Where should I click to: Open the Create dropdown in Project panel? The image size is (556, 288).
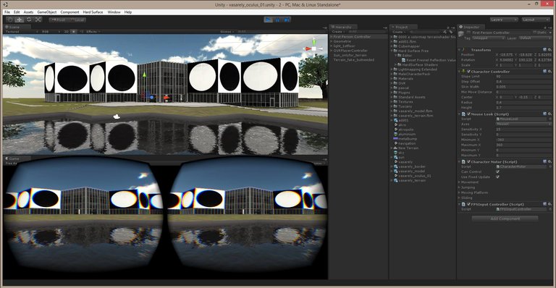pyautogui.click(x=398, y=32)
